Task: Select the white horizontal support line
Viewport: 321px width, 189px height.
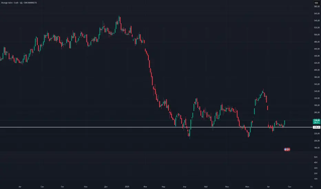Action: pyautogui.click(x=156, y=127)
